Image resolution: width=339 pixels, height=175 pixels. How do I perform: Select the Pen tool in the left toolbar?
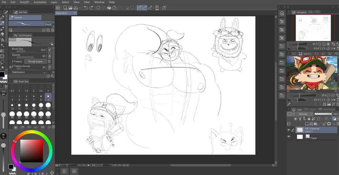pyautogui.click(x=2, y=18)
